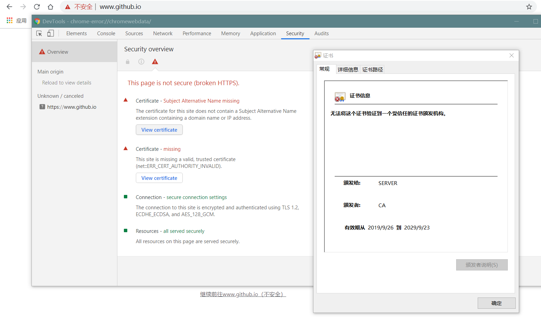Click the 'Connection - secure connection settings' line
This screenshot has height=317, width=541.
click(x=181, y=197)
